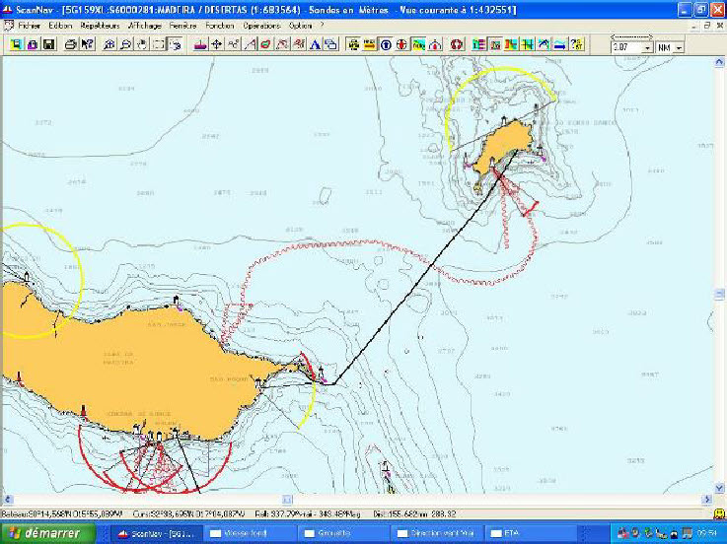The width and height of the screenshot is (727, 544).
Task: Toggle the rectangle zoom selection tool
Action: pos(158,44)
